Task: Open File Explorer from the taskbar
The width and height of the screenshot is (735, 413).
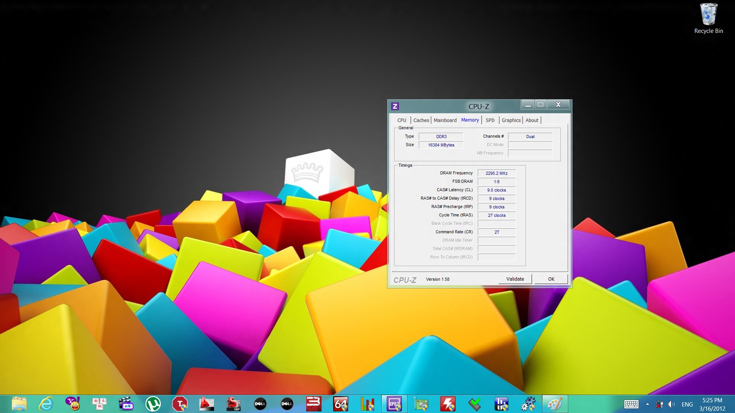Action: tap(19, 404)
